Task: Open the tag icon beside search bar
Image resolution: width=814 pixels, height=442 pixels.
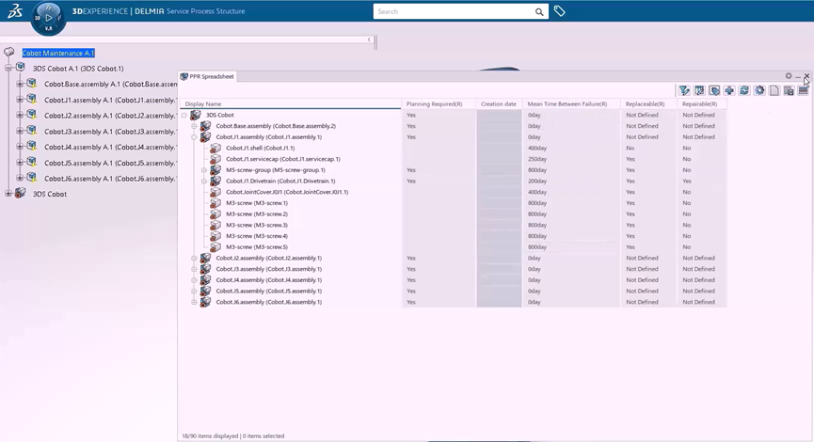Action: click(560, 12)
